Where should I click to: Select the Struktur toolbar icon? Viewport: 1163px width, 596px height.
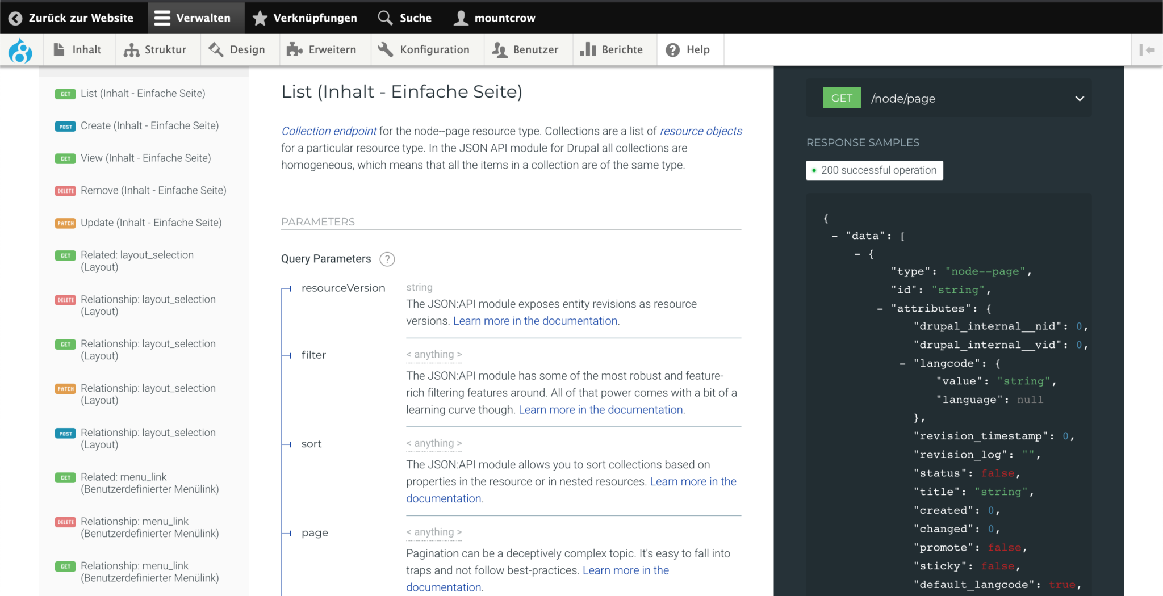click(131, 49)
